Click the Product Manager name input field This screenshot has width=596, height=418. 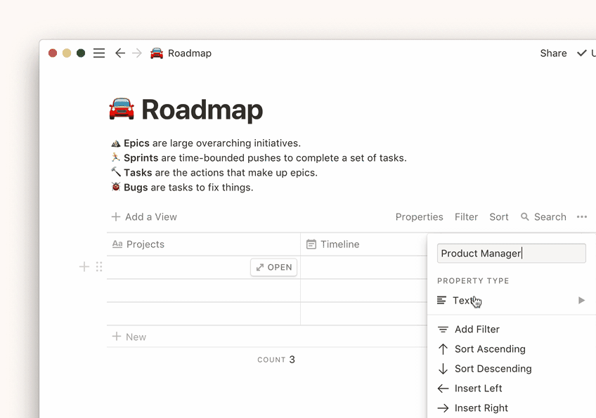click(511, 254)
